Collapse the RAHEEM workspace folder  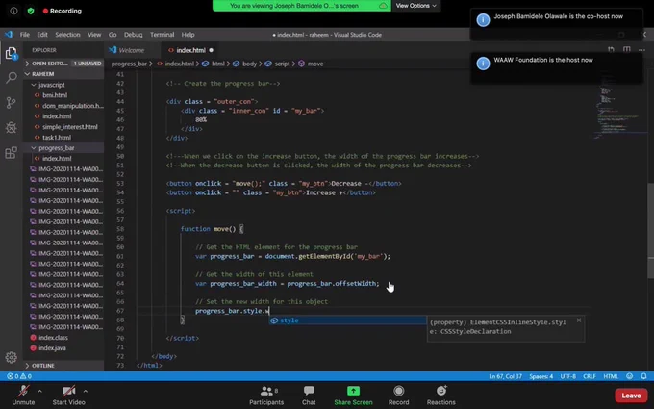(x=63, y=74)
